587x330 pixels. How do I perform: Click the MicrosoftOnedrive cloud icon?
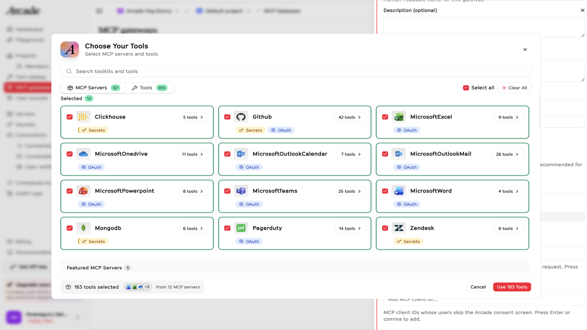point(83,154)
